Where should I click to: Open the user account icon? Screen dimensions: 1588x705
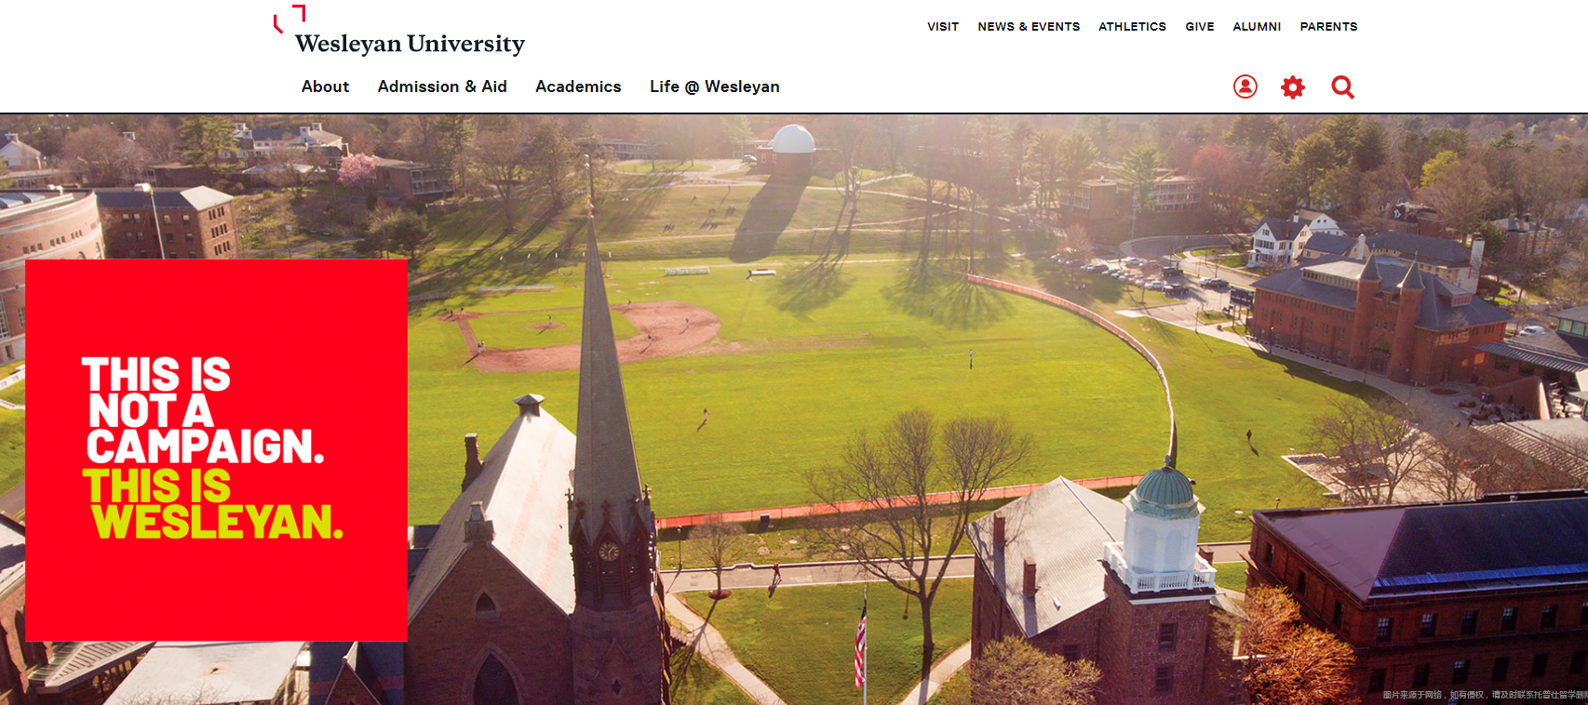(x=1245, y=86)
